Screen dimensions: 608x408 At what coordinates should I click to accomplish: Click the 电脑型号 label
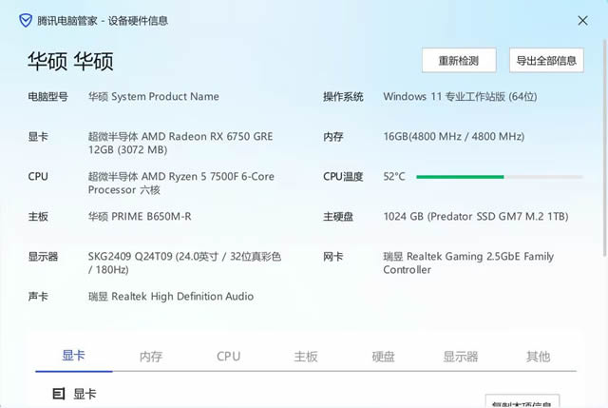tap(47, 97)
